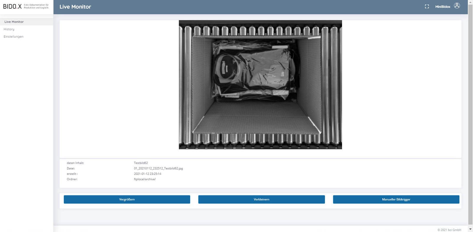Image resolution: width=473 pixels, height=232 pixels.
Task: Click the Live Monitor page title
Action: coord(75,7)
